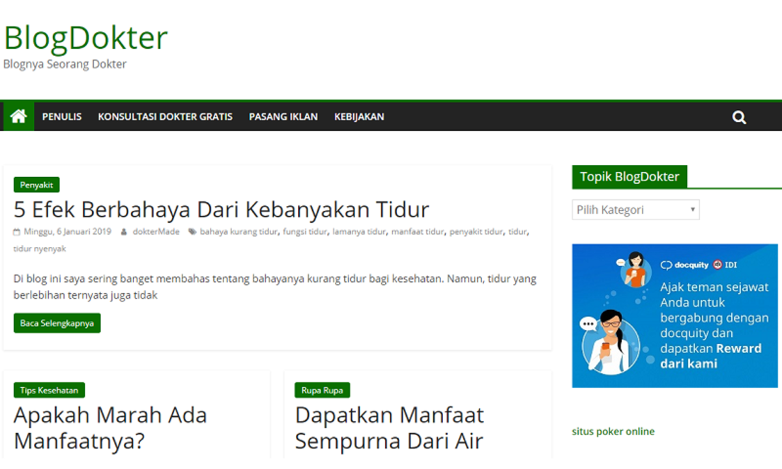The height and width of the screenshot is (469, 782).
Task: Click the Baca Selengkapnya button
Action: (x=57, y=323)
